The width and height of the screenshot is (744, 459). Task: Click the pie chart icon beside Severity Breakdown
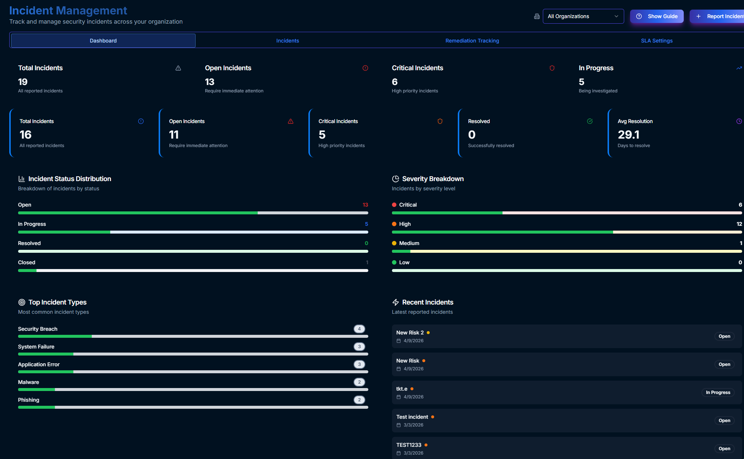(396, 179)
